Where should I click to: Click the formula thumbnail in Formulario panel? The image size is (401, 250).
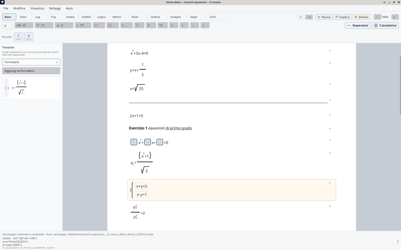[x=31, y=88]
